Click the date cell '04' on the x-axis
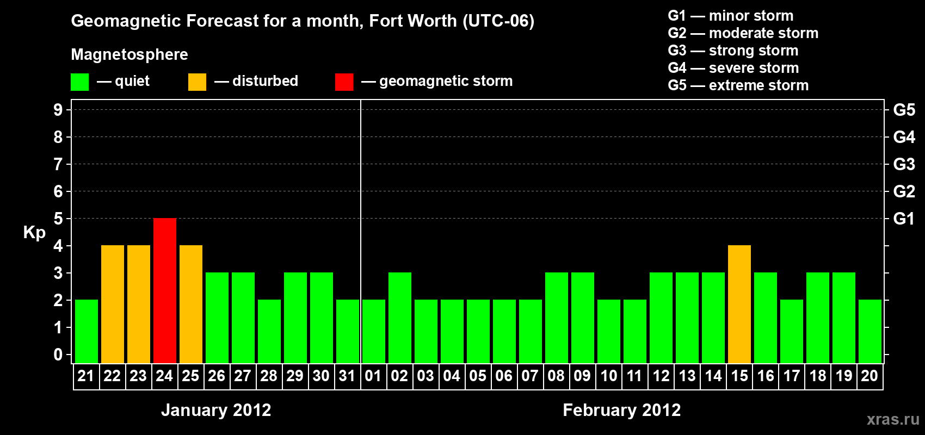This screenshot has width=925, height=435. click(x=452, y=376)
